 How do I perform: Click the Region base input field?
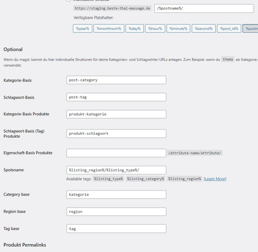point(116,212)
